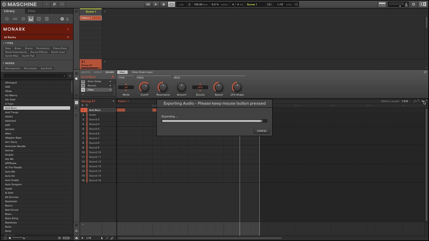Viewport: 429px width, 241px height.
Task: Switch to the Files tab
Action: tap(32, 11)
